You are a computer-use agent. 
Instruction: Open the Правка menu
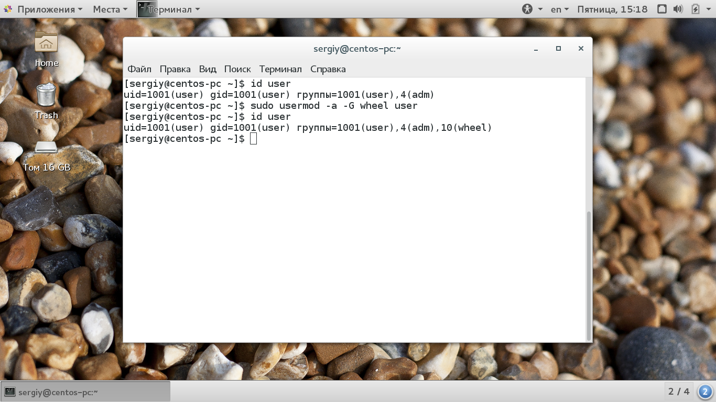tap(175, 69)
